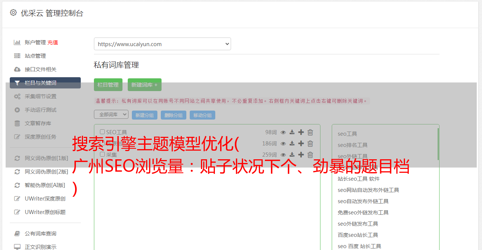
Task: Click the eye icon for the 采集 library
Action: click(283, 155)
